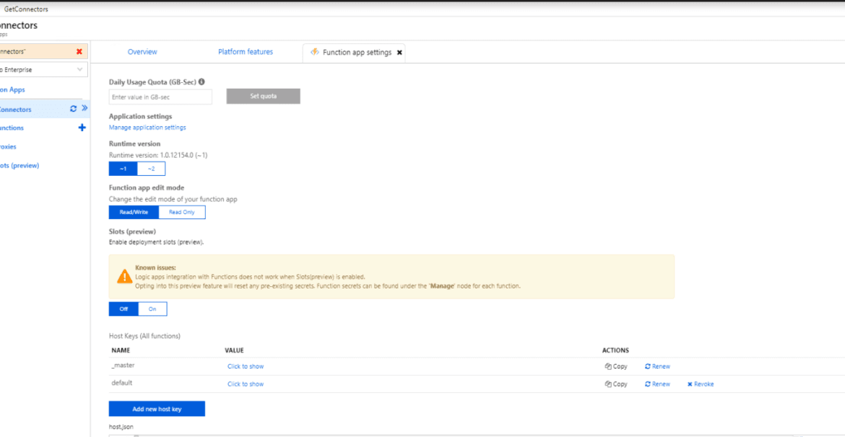Screen dimensions: 845x437
Task: Turn deployment slots Off
Action: pos(123,309)
